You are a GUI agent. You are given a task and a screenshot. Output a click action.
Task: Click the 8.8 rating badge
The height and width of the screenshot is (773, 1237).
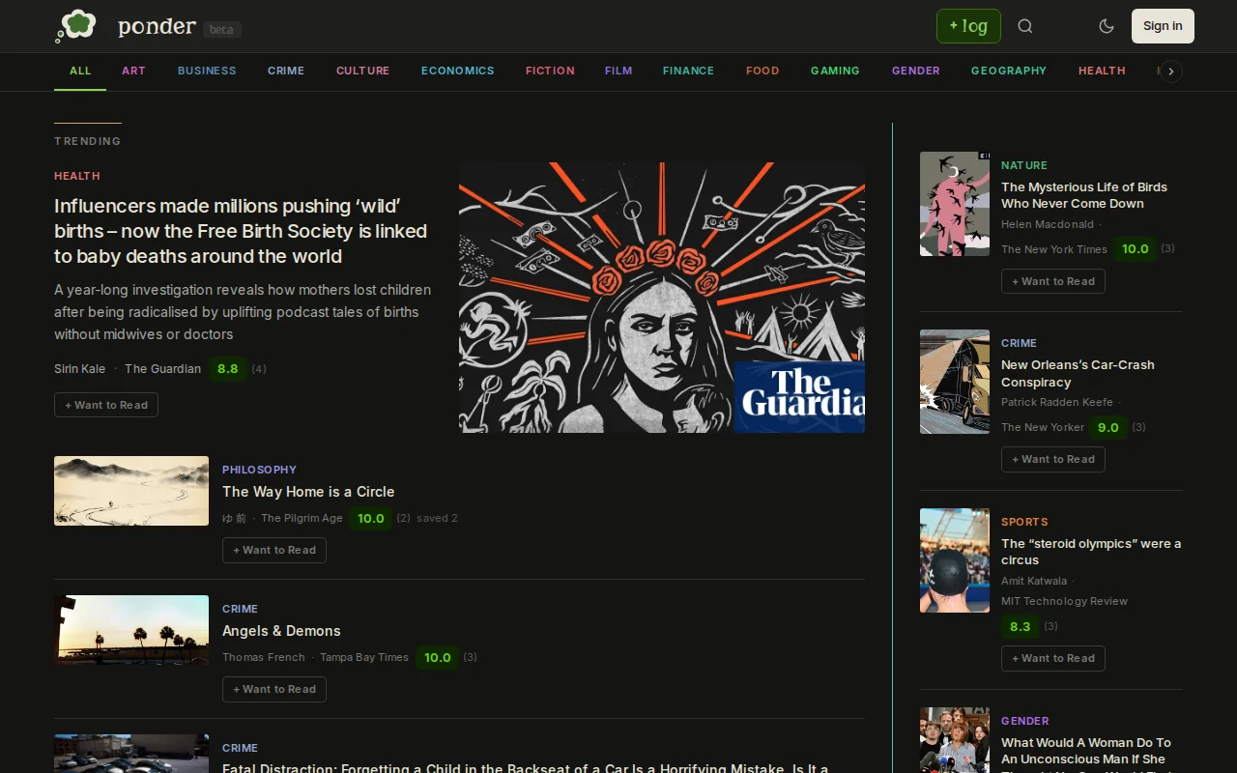tap(228, 368)
